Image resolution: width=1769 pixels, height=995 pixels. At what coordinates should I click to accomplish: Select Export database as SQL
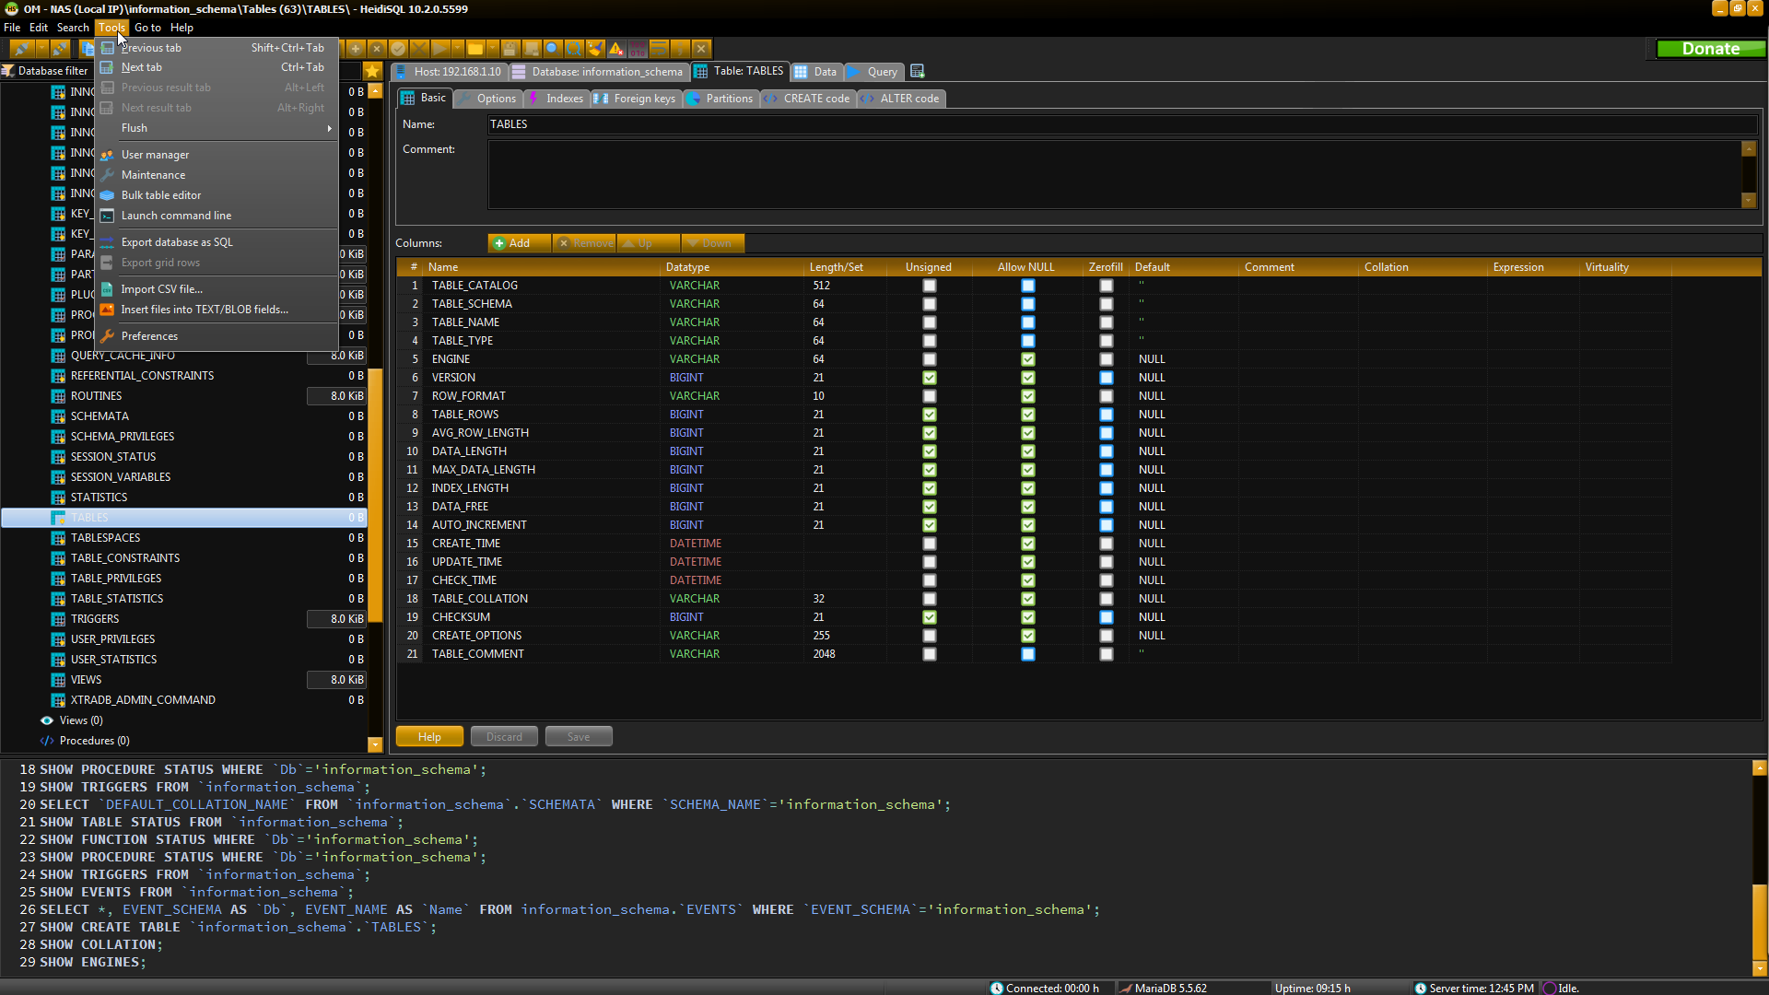point(177,242)
